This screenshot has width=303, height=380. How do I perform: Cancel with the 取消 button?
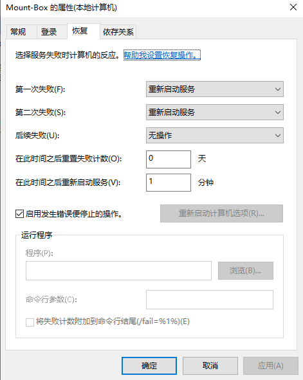(210, 366)
